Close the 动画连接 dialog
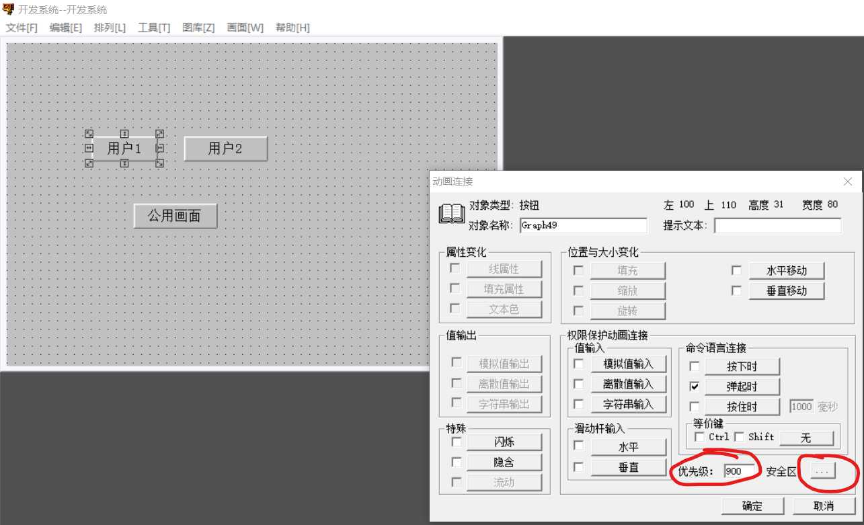Screen dimensions: 864x525 (848, 181)
